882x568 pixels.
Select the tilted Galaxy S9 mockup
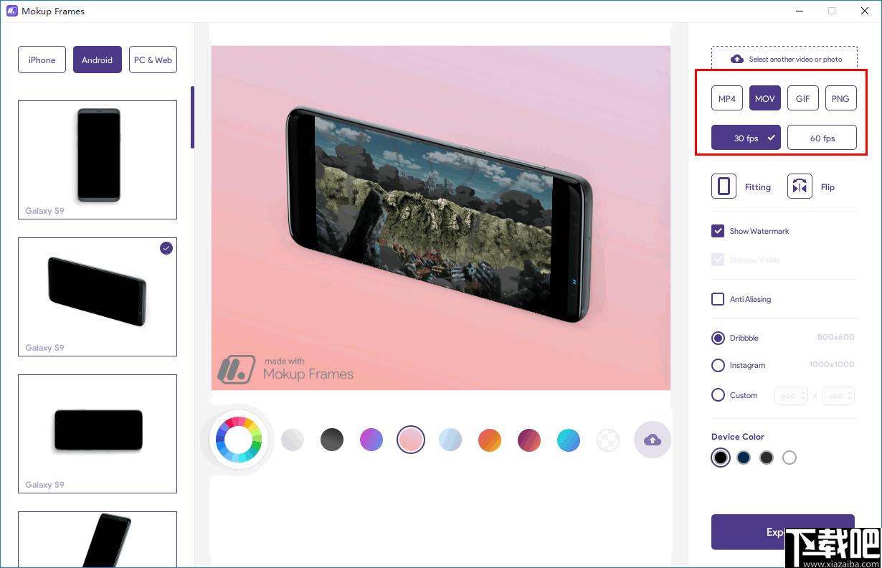coord(98,297)
